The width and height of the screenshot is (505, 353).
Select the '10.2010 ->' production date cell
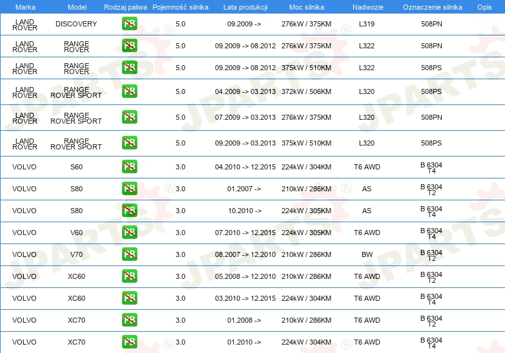pyautogui.click(x=245, y=211)
